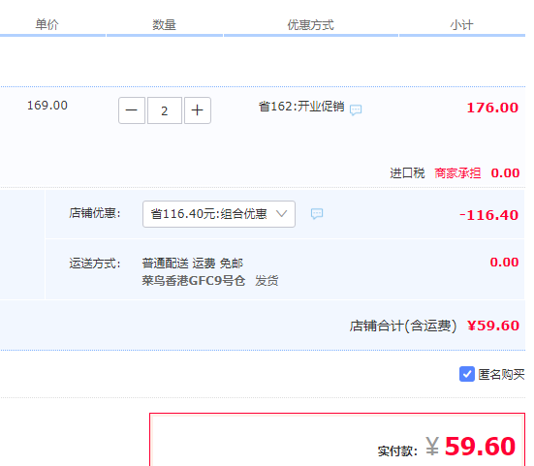
Task: Click the 省162:开业促销 promotion text
Action: (301, 107)
